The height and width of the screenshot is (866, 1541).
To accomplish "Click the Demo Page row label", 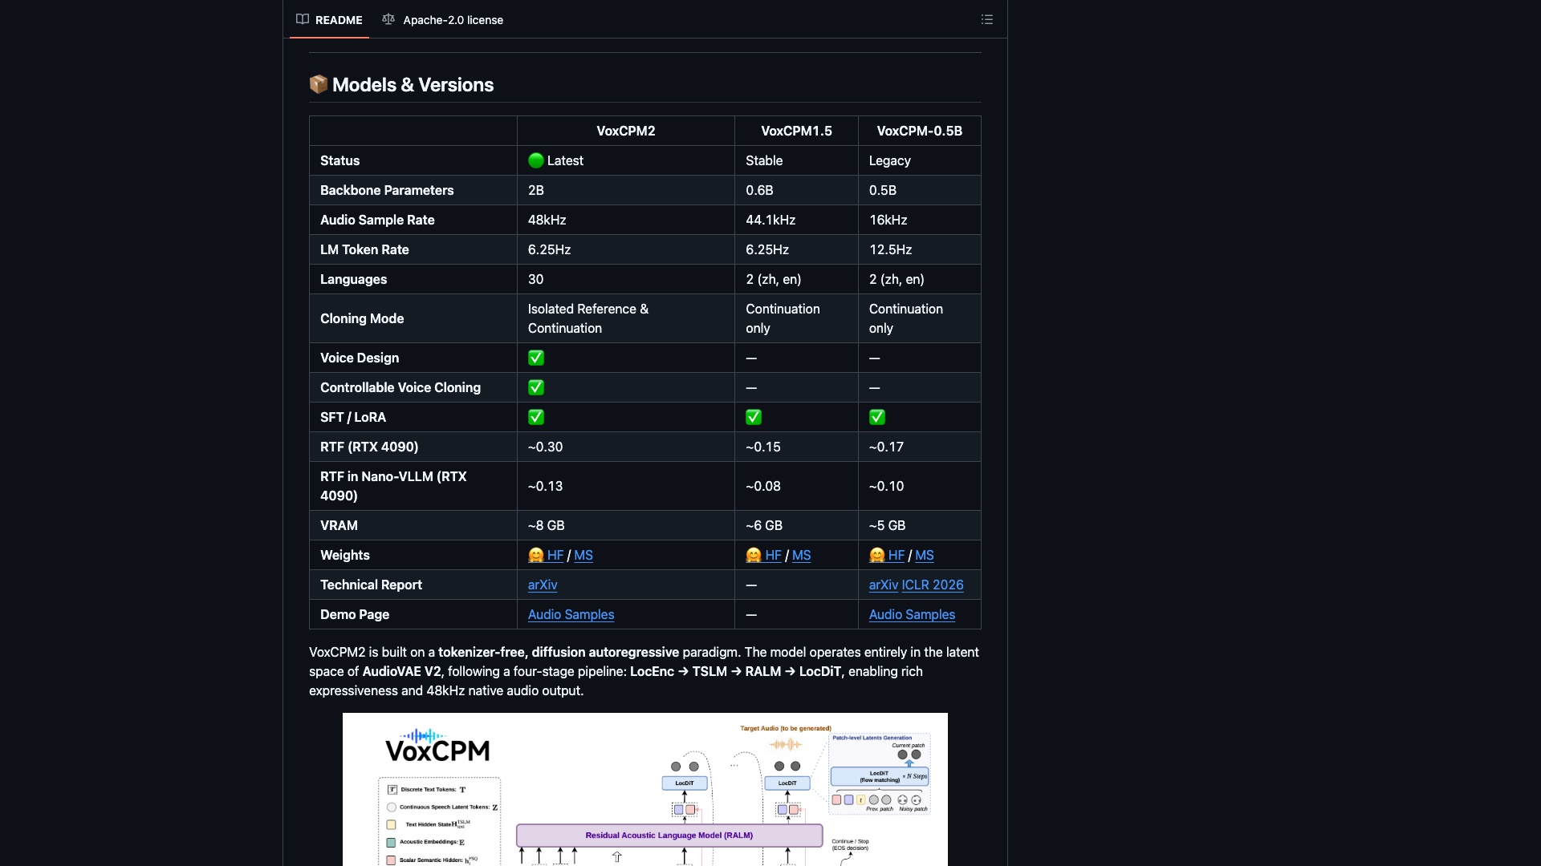I will (x=355, y=614).
